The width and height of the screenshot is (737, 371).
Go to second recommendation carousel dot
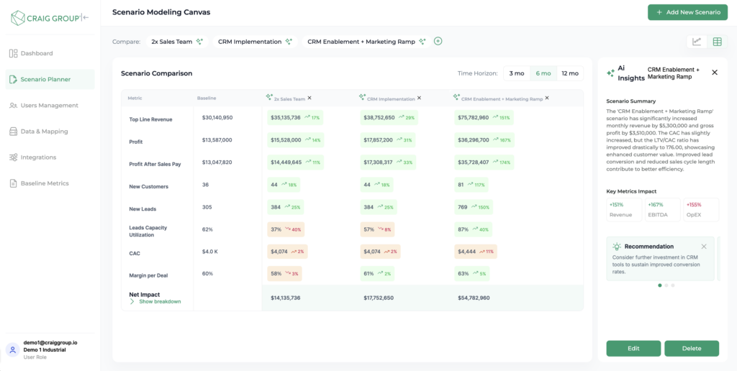(x=666, y=285)
